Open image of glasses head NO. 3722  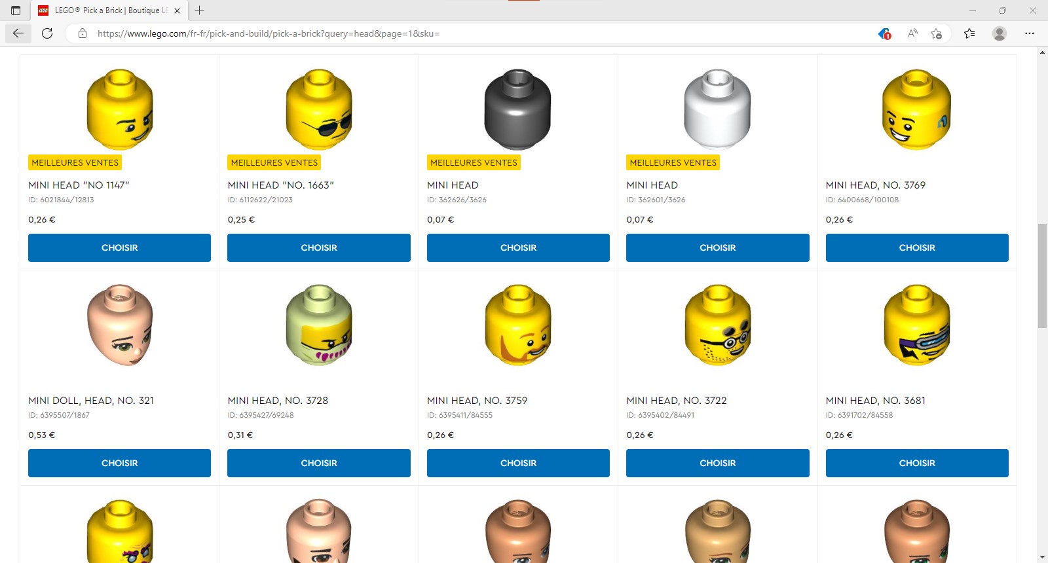[x=718, y=325]
